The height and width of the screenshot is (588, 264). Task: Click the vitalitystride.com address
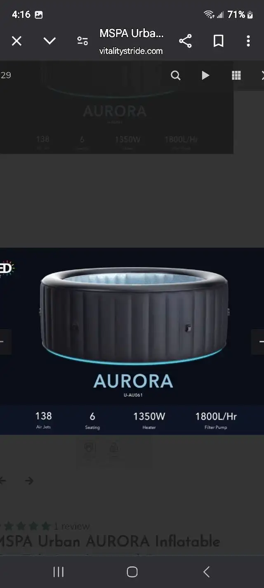coord(131,51)
